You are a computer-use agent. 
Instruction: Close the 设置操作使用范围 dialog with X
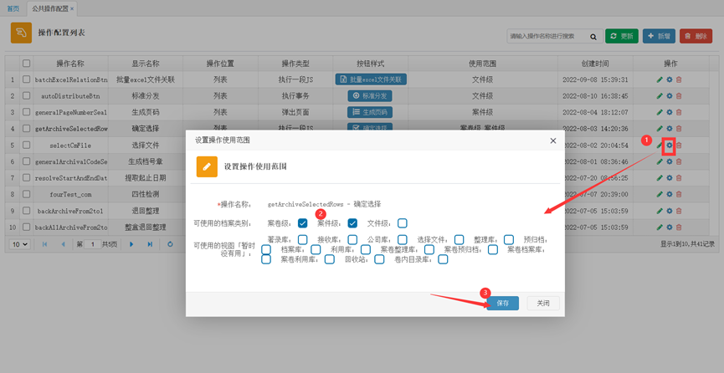[553, 141]
